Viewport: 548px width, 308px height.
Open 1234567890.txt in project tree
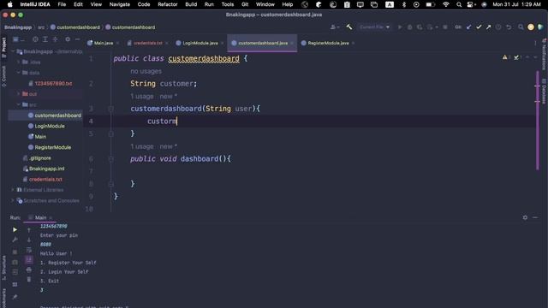tap(53, 83)
